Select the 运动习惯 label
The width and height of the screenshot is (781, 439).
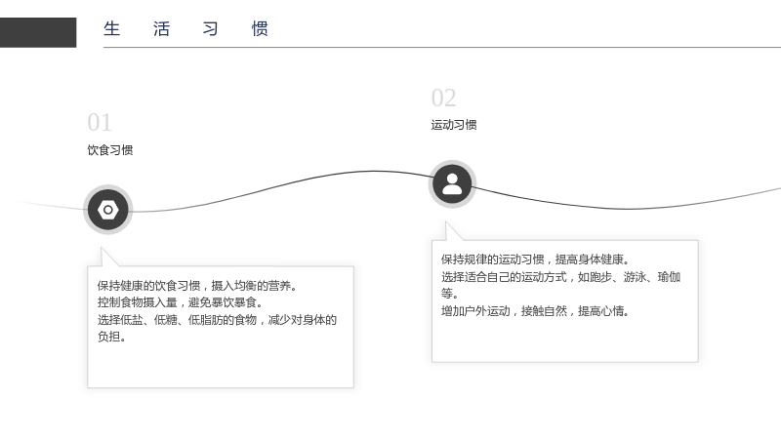pos(454,125)
